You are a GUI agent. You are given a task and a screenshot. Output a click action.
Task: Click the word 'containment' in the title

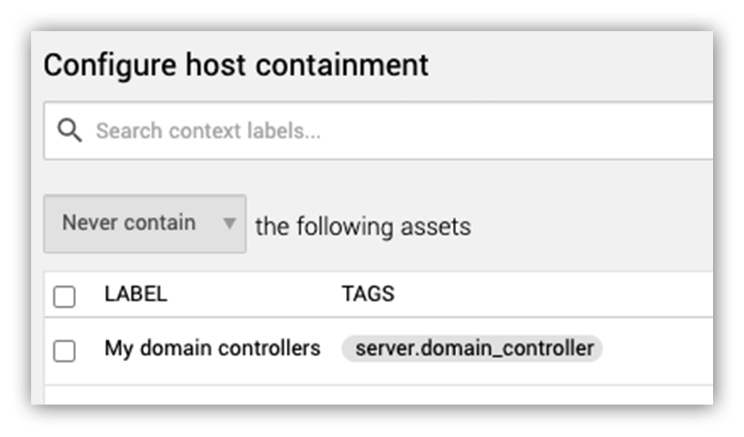tap(342, 64)
